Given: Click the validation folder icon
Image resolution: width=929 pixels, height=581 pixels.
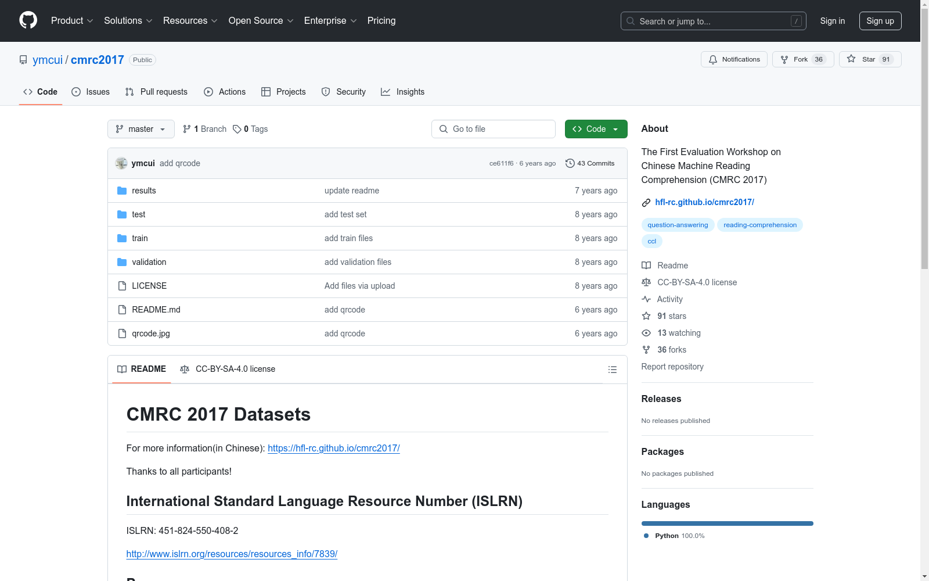Looking at the screenshot, I should pos(122,262).
